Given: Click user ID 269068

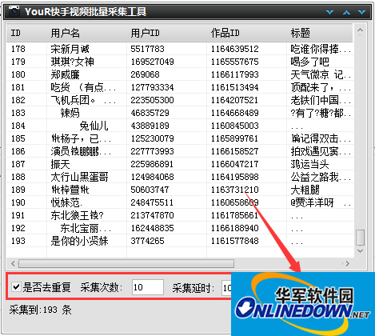Looking at the screenshot, I should 145,74.
